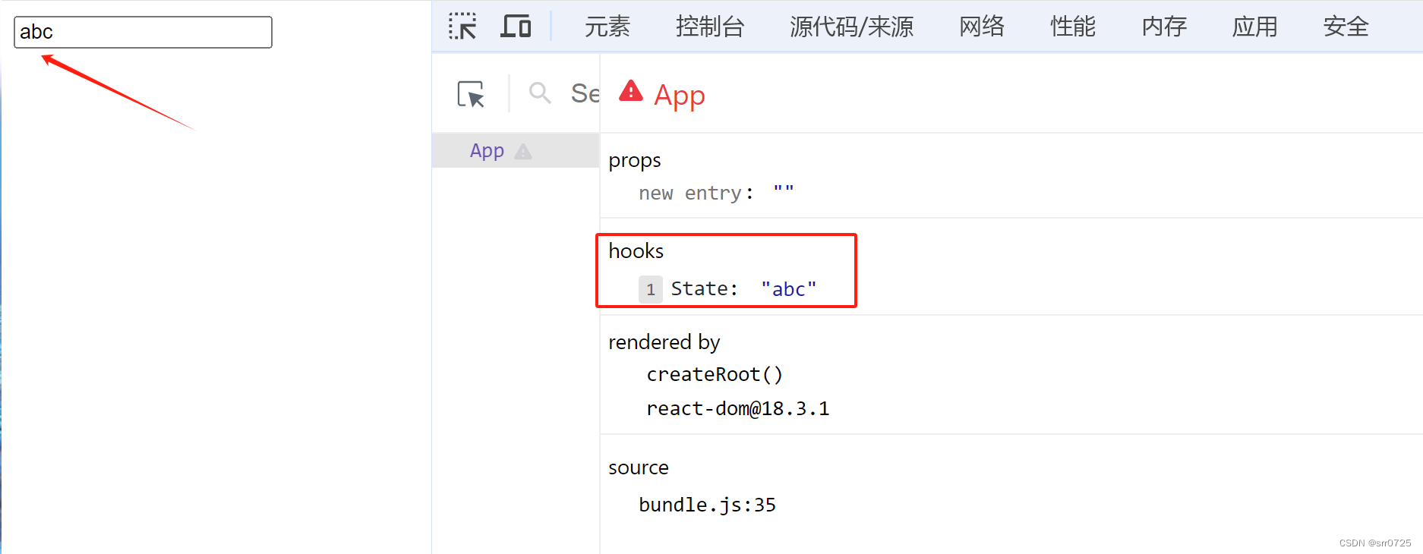Click createRoot() under rendered by

715,375
